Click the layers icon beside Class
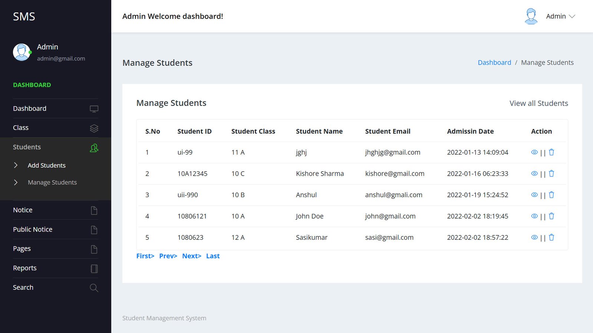This screenshot has height=333, width=593. (x=94, y=128)
